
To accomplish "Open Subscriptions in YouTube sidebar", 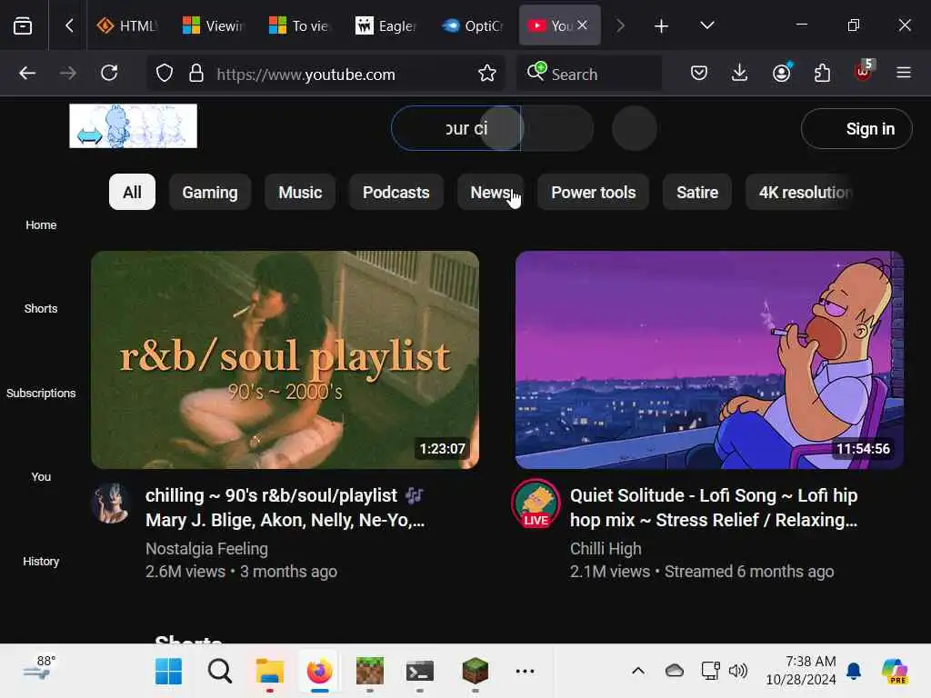I will point(41,393).
